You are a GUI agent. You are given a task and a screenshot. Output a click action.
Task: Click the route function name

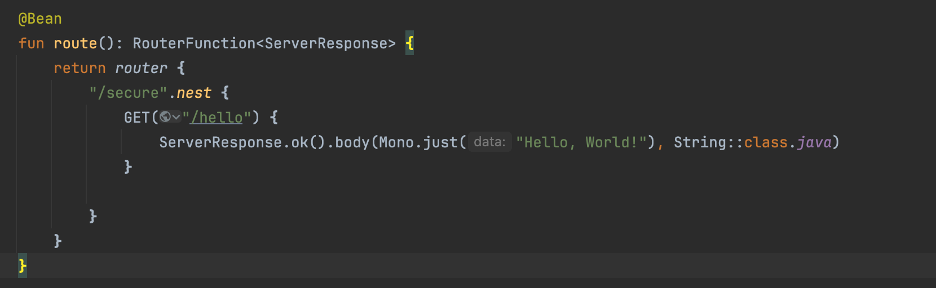(75, 43)
